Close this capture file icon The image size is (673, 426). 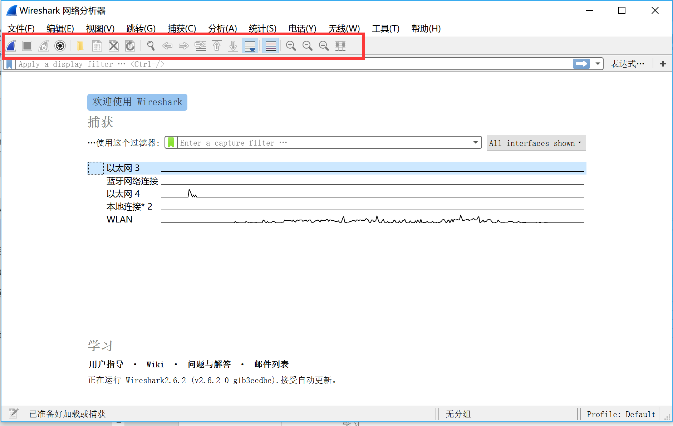pyautogui.click(x=113, y=46)
